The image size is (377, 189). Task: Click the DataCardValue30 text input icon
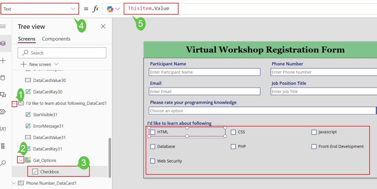[28, 80]
